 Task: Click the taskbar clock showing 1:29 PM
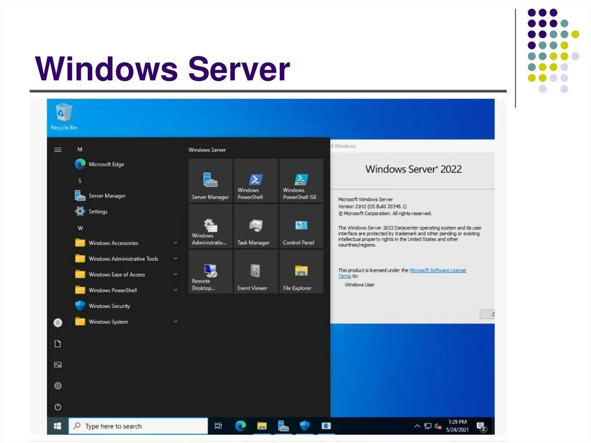(x=457, y=426)
